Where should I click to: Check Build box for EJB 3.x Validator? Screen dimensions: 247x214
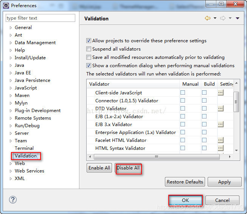pyautogui.click(x=204, y=124)
